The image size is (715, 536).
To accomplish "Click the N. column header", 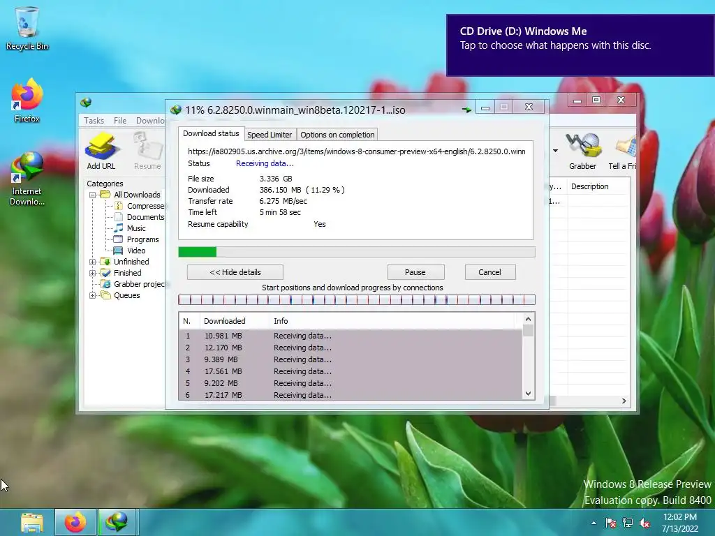I will [x=189, y=321].
